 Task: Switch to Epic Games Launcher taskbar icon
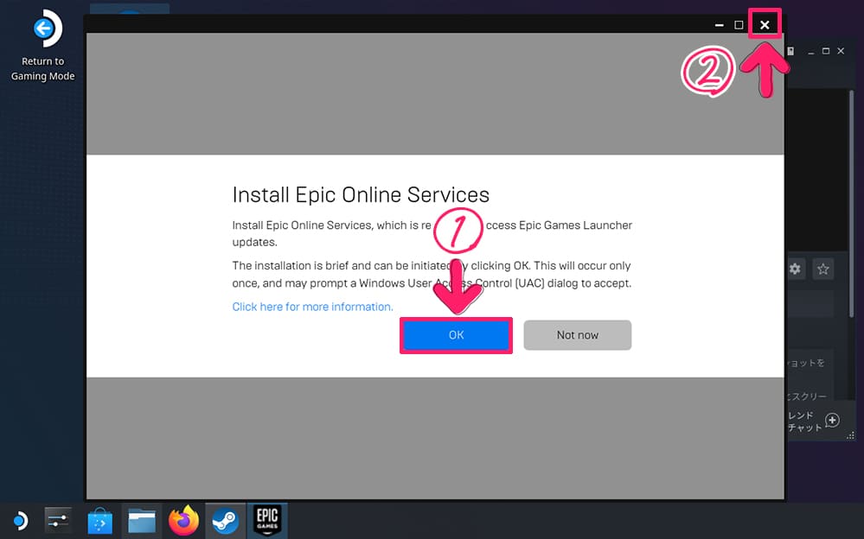click(x=267, y=521)
